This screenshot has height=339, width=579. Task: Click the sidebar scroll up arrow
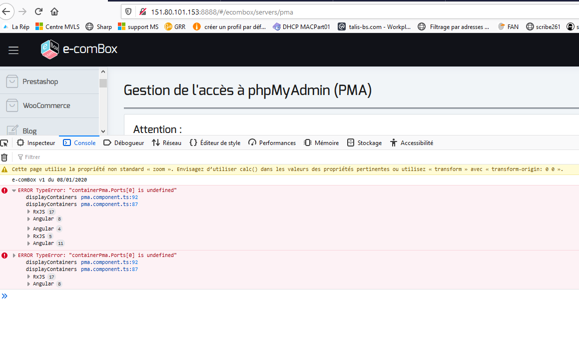click(103, 71)
